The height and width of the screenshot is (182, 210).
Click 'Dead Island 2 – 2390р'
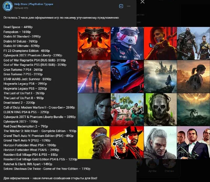point(19,103)
